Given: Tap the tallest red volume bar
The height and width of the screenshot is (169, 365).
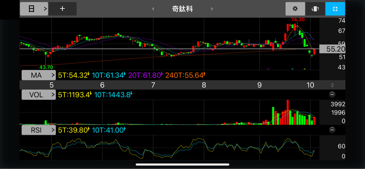Looking at the screenshot, I should click(288, 113).
